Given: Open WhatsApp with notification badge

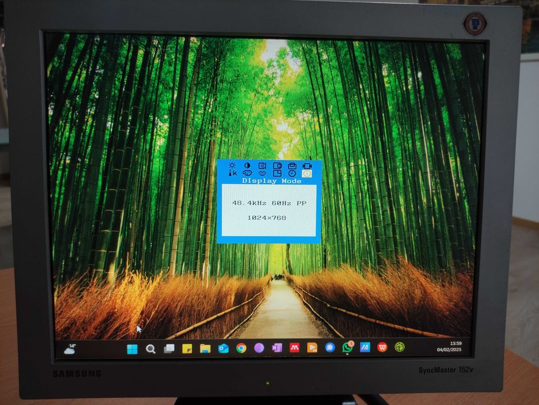Looking at the screenshot, I should click(x=348, y=347).
